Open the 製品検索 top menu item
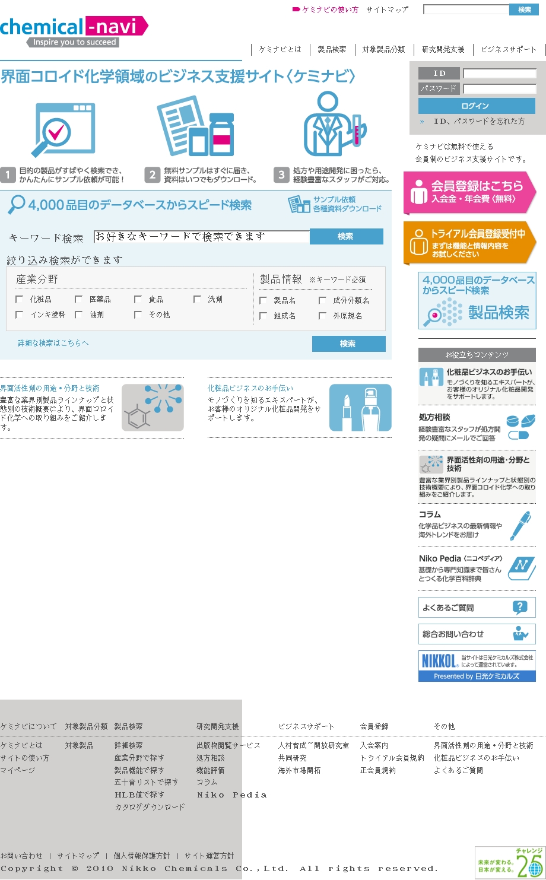 [332, 49]
